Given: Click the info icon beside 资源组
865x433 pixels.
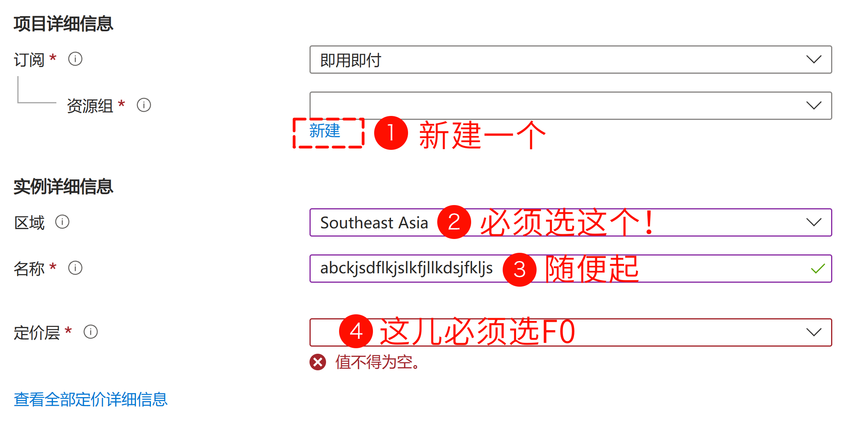Looking at the screenshot, I should 144,105.
